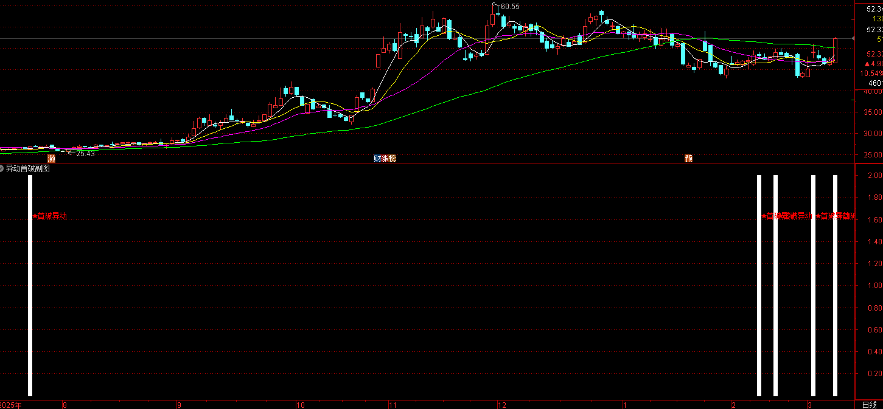Click month 10 on the time axis
This screenshot has width=883, height=409.
pos(300,405)
